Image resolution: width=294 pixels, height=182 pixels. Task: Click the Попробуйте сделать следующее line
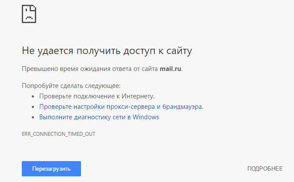pyautogui.click(x=71, y=86)
